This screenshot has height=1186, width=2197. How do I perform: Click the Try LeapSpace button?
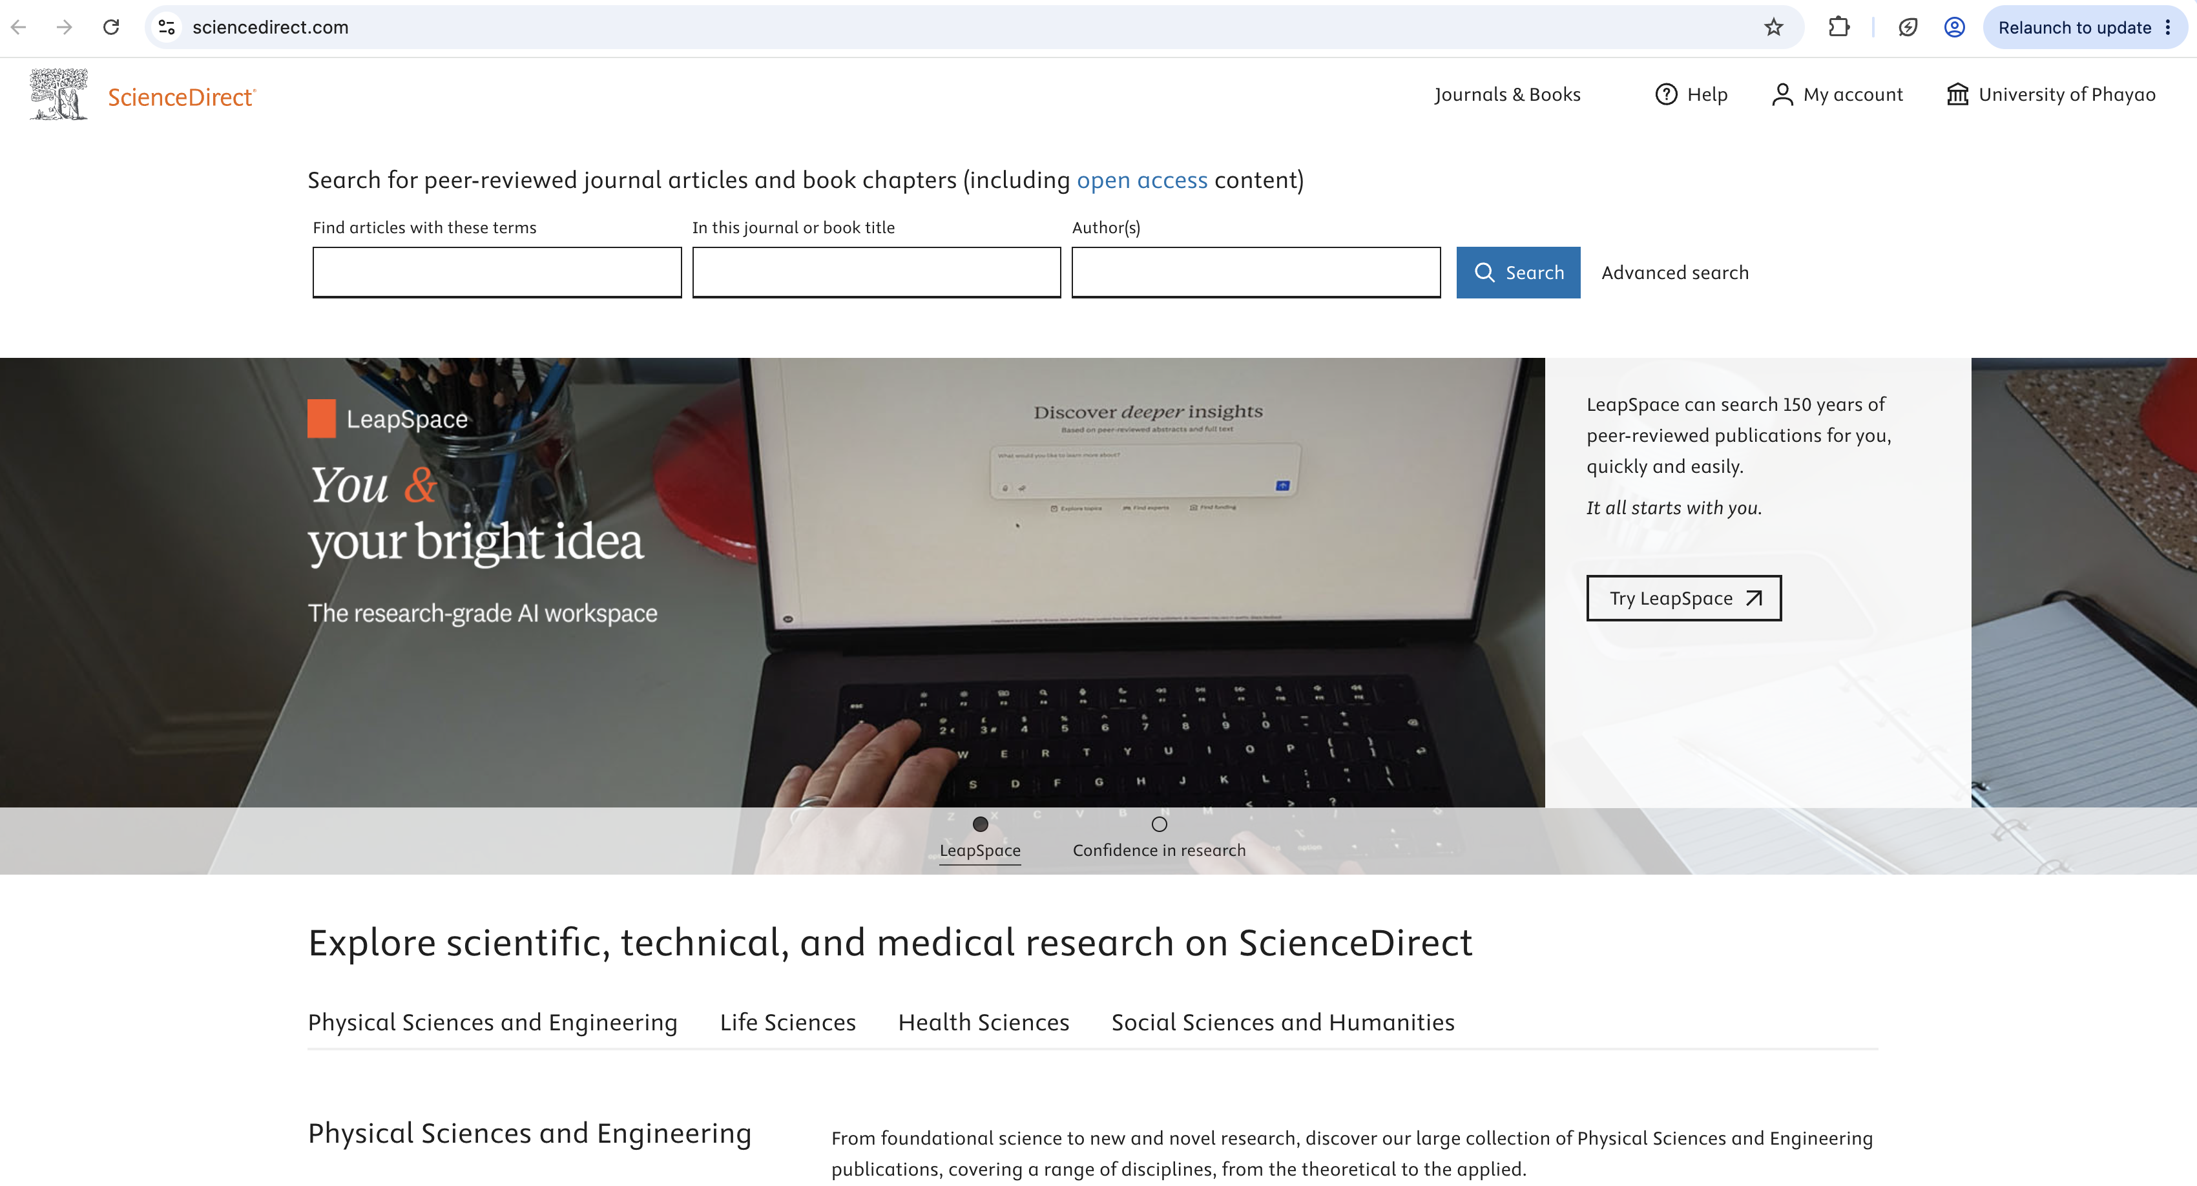click(x=1683, y=599)
